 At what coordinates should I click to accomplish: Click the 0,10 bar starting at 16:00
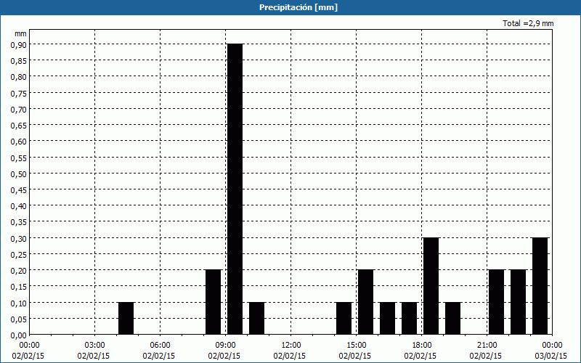coord(388,318)
